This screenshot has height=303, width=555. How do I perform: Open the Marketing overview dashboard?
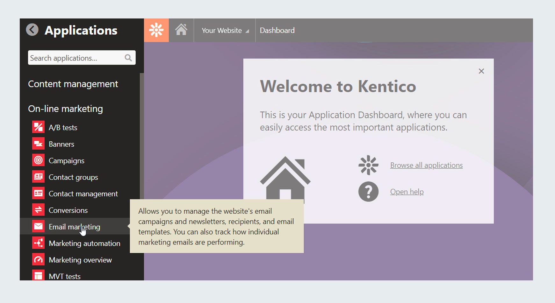coord(80,260)
